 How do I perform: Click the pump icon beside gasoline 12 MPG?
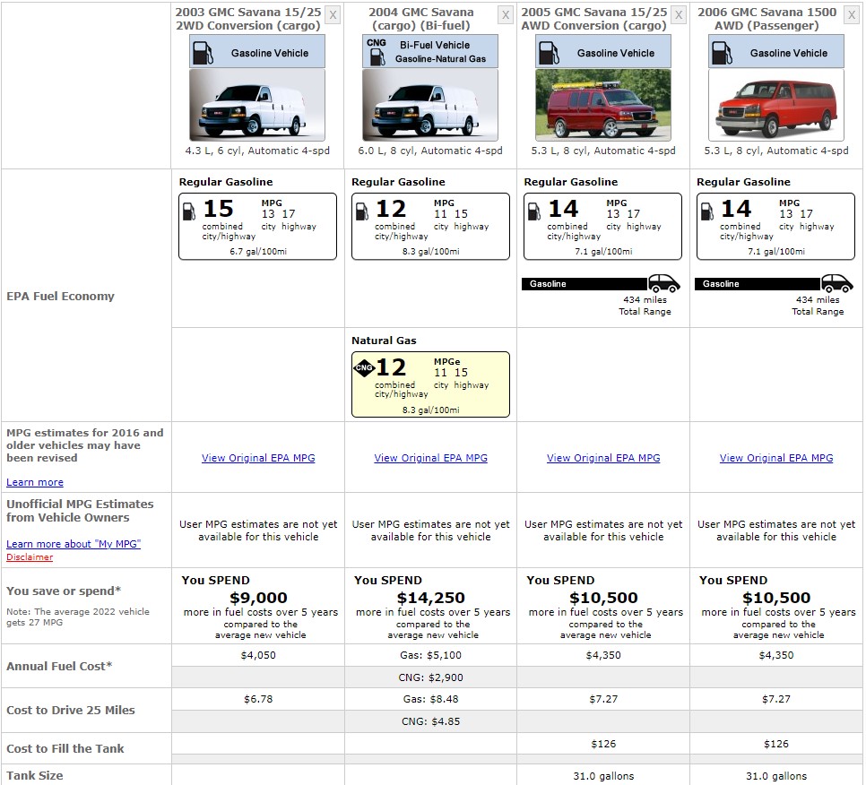pyautogui.click(x=362, y=211)
